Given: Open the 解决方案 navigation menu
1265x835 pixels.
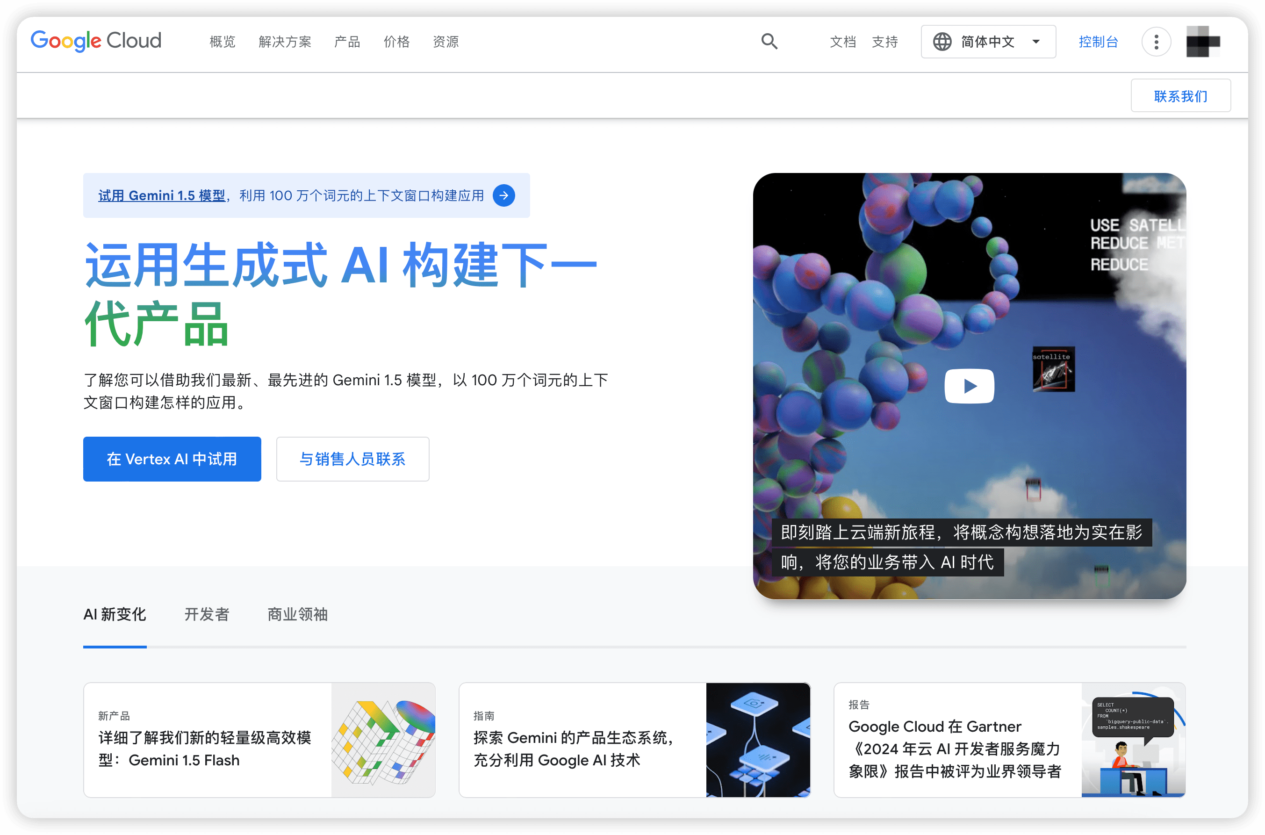Looking at the screenshot, I should (285, 42).
